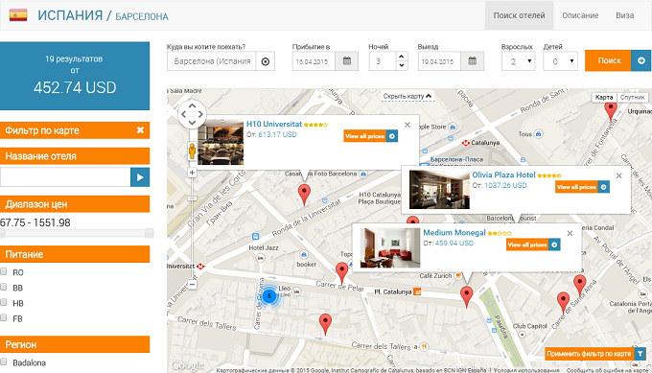Clear the destination field with the X icon
This screenshot has height=373, width=652.
(266, 61)
